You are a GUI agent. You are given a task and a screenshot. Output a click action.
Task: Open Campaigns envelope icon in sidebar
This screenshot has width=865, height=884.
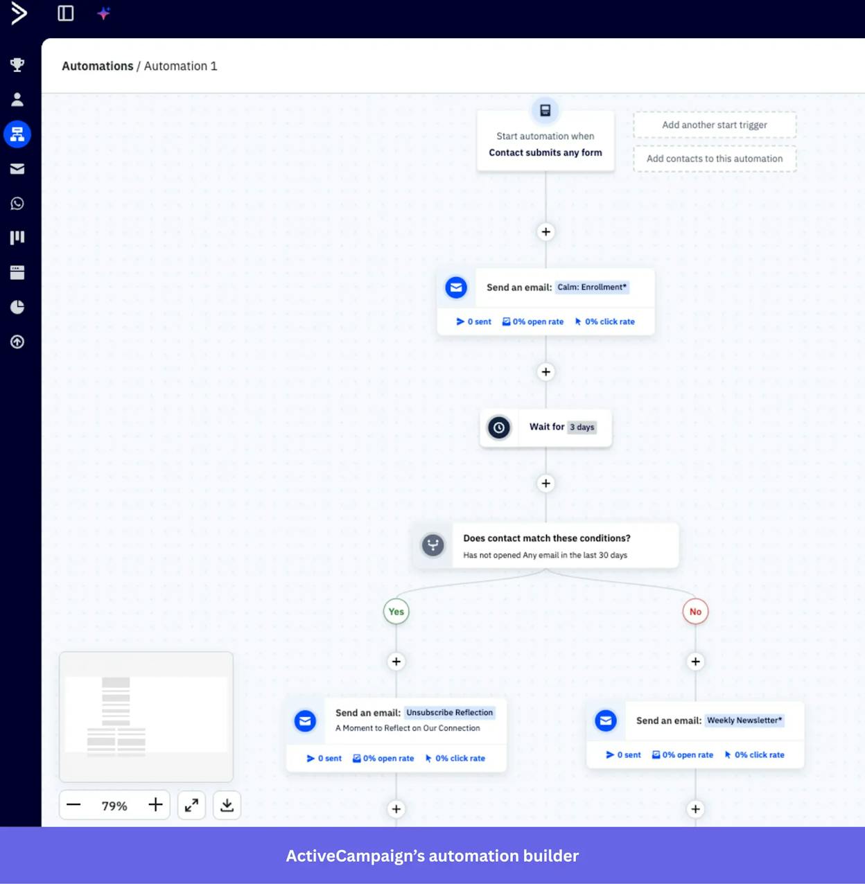tap(17, 168)
